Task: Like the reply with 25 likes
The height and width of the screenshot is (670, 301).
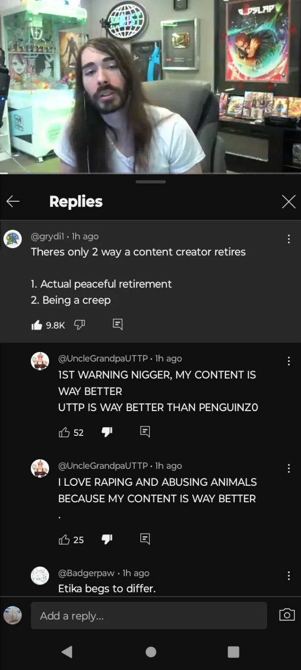Action: tap(64, 539)
